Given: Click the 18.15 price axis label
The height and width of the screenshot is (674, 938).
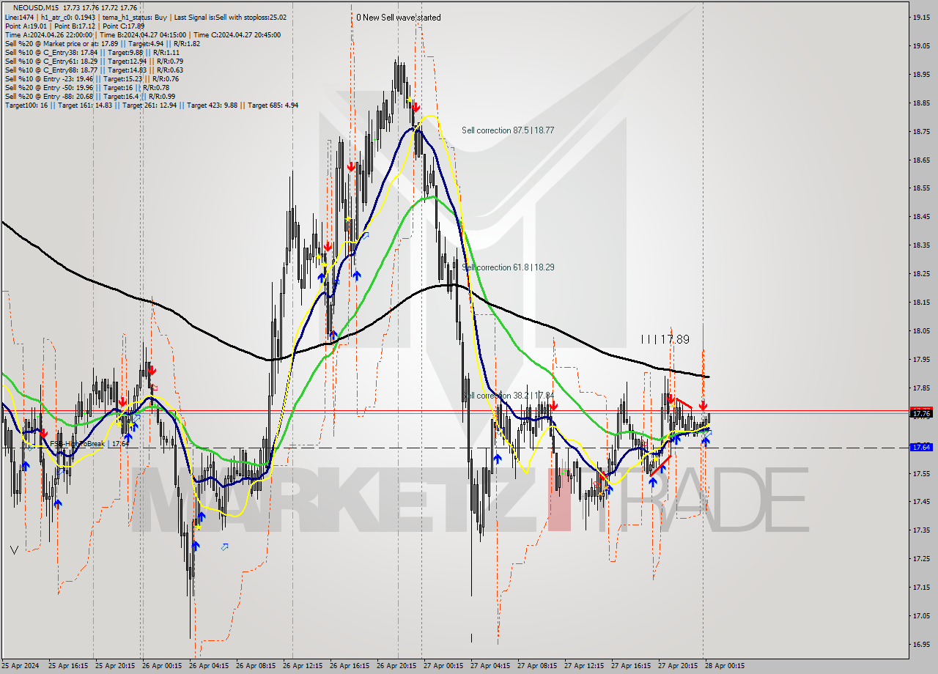Looking at the screenshot, I should (x=921, y=303).
